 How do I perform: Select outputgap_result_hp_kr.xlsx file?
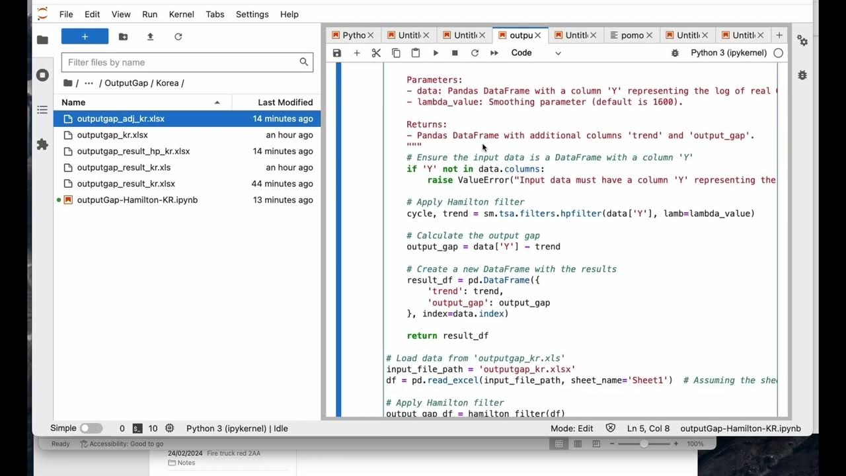187,151
